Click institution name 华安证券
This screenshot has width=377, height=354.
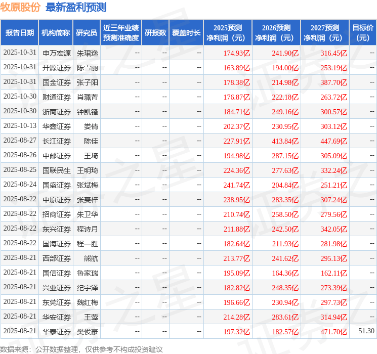pyautogui.click(x=57, y=317)
